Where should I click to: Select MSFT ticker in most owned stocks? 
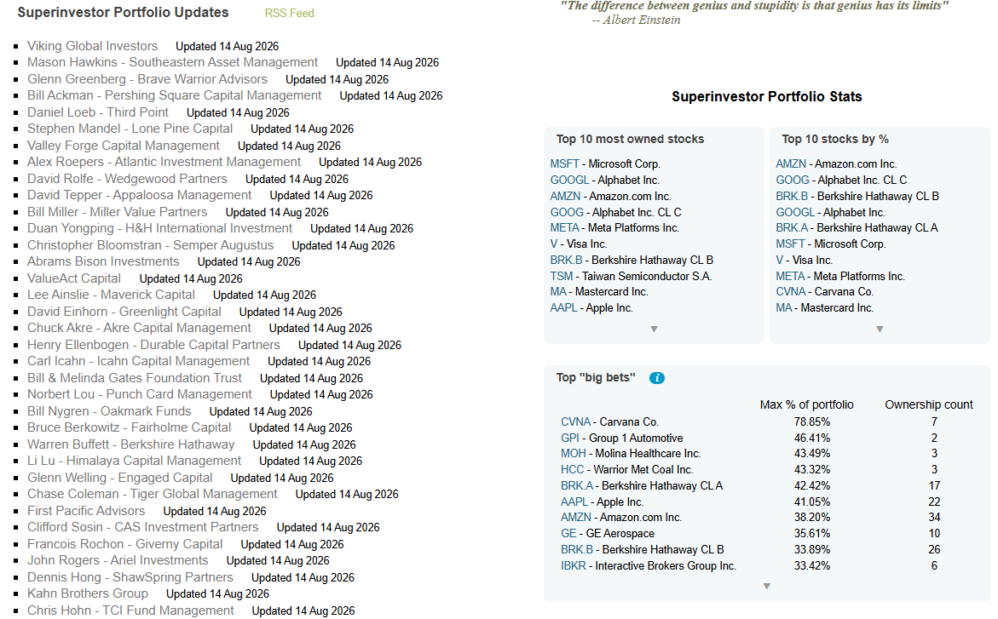tap(564, 164)
